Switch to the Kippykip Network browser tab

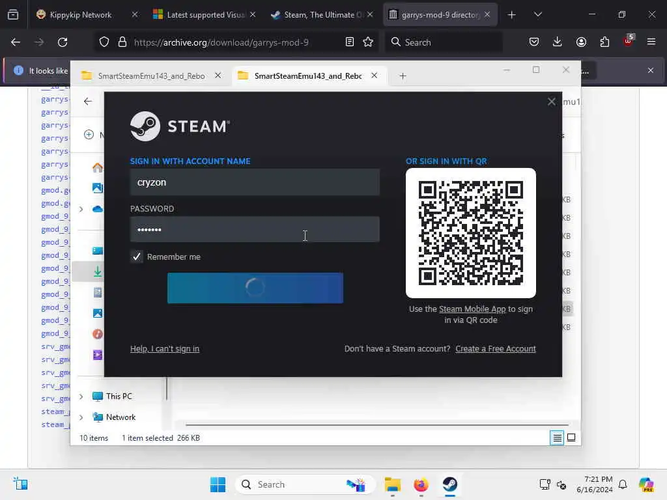(80, 14)
